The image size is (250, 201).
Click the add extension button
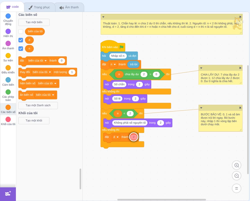click(x=8, y=194)
